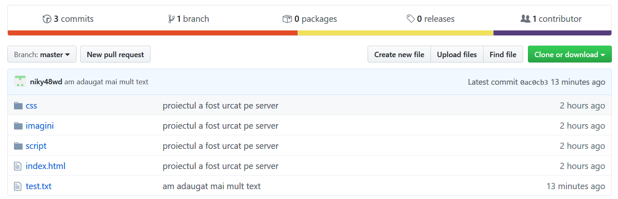Open the 1 branch link
This screenshot has height=199, width=618.
188,19
